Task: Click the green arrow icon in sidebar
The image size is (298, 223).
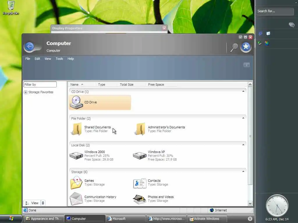Action: pos(260,43)
